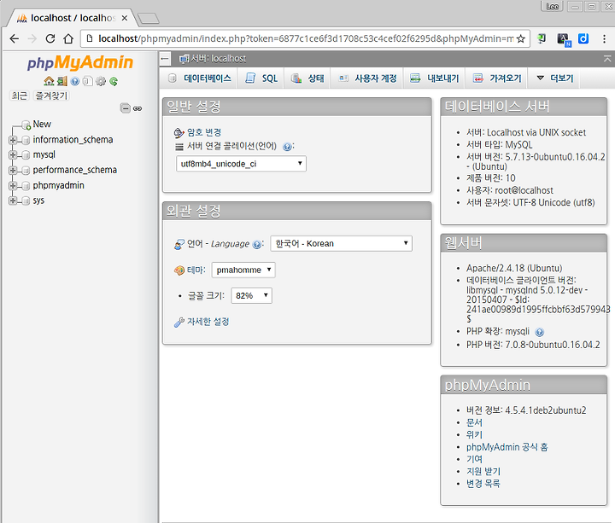615x523 pixels.
Task: Open theme dropdown showing pmahomme
Action: point(243,270)
